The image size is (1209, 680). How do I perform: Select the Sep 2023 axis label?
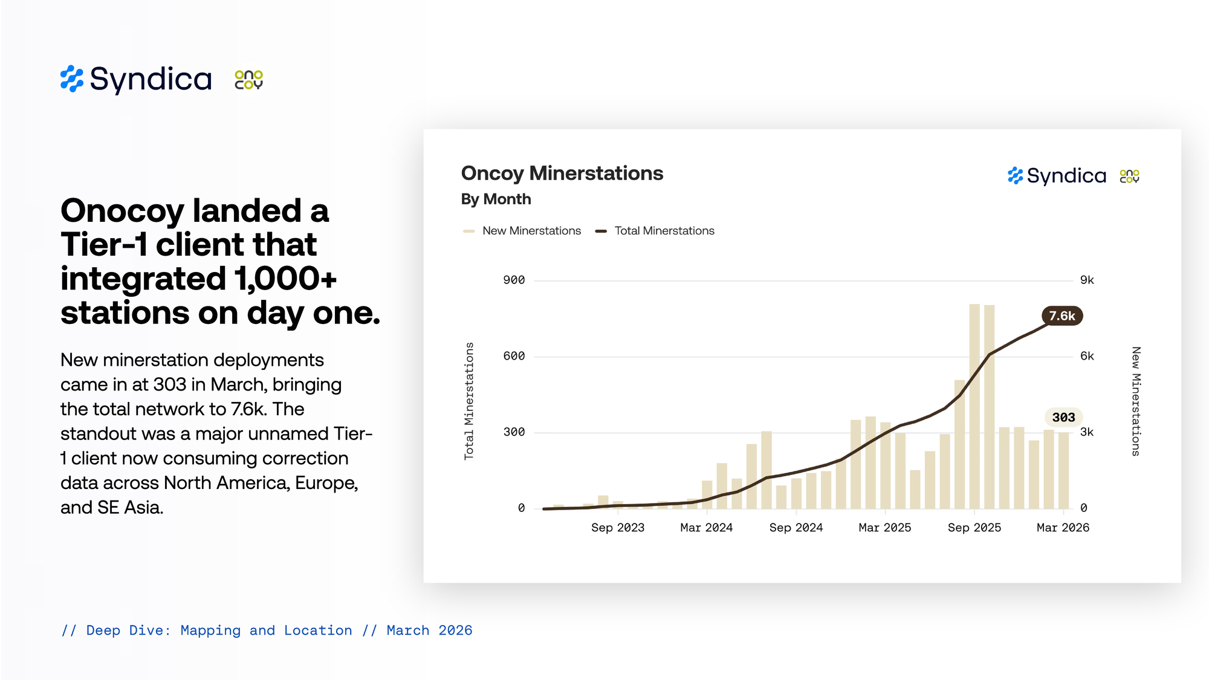tap(617, 528)
